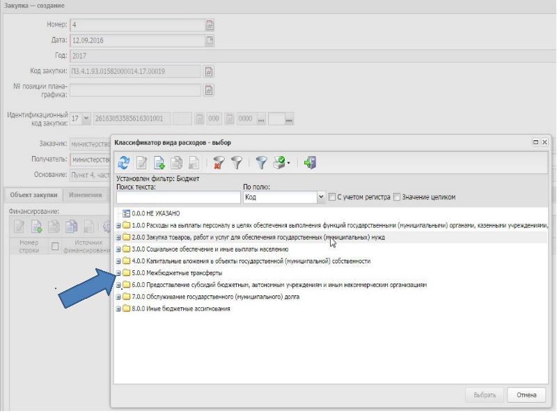Click the grid icon before the 0000 field
Screen dimensions: 557x418
230,118
